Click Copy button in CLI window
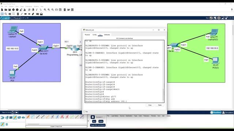The image size is (234, 131). (x=150, y=105)
